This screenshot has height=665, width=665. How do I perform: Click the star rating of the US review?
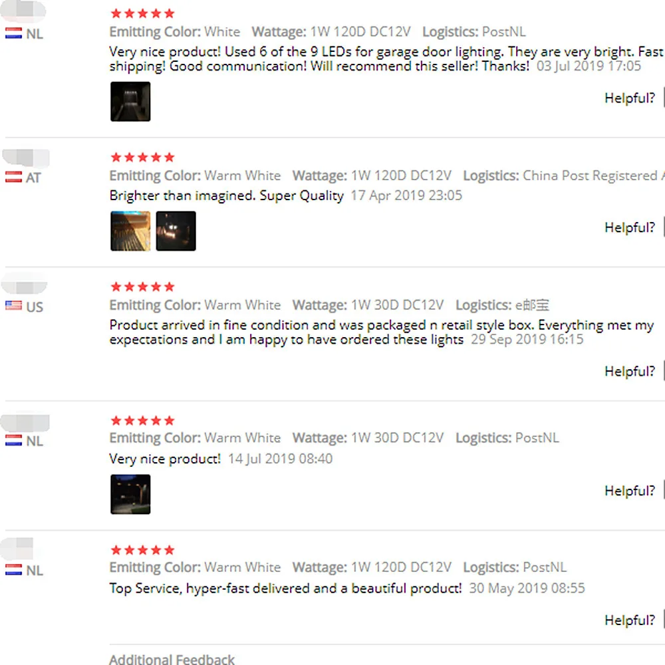142,287
